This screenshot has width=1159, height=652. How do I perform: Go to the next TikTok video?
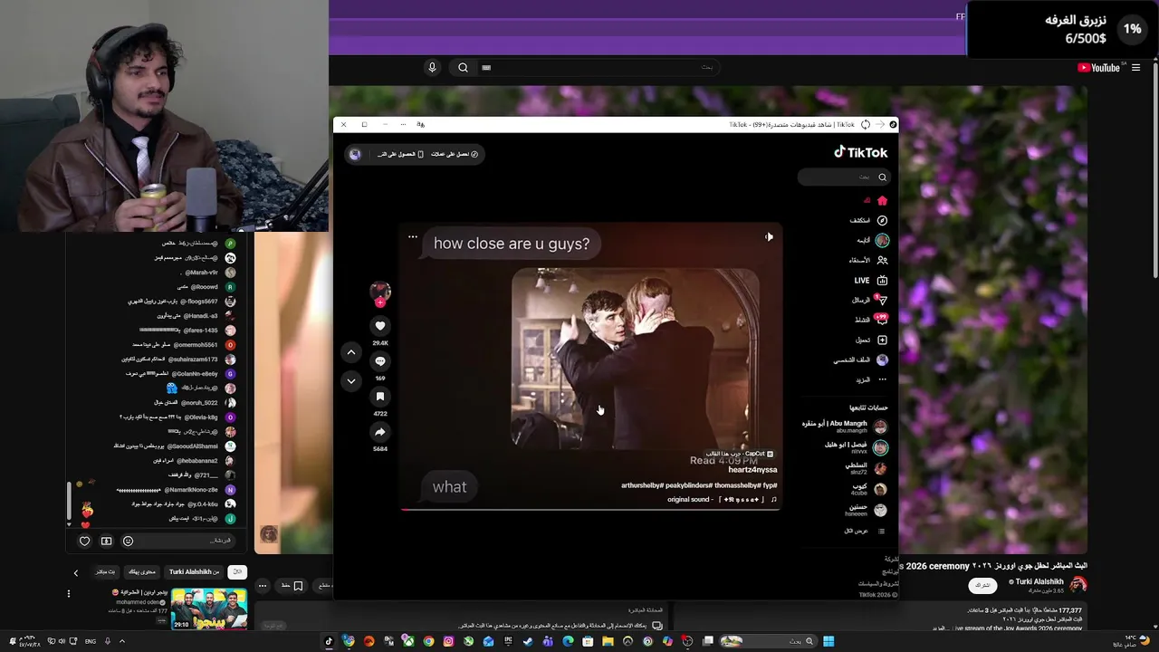[x=351, y=381]
